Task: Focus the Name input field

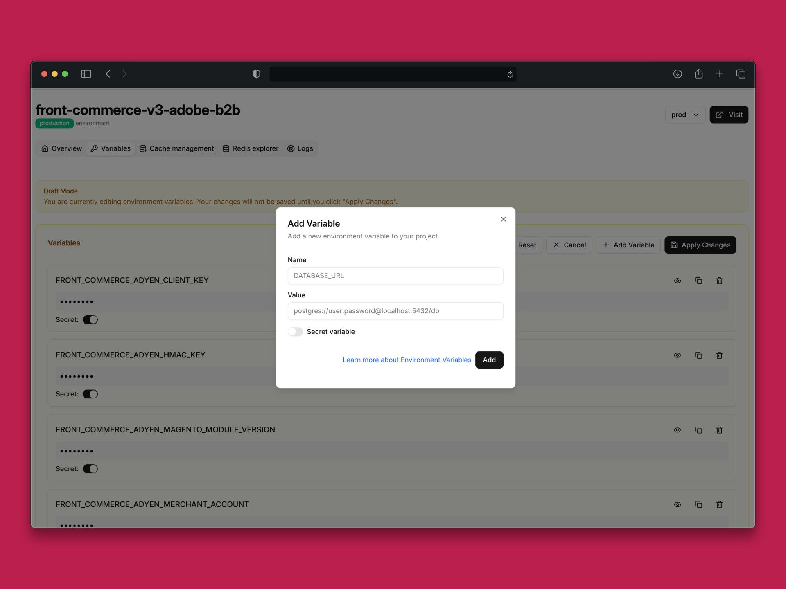Action: coord(395,276)
